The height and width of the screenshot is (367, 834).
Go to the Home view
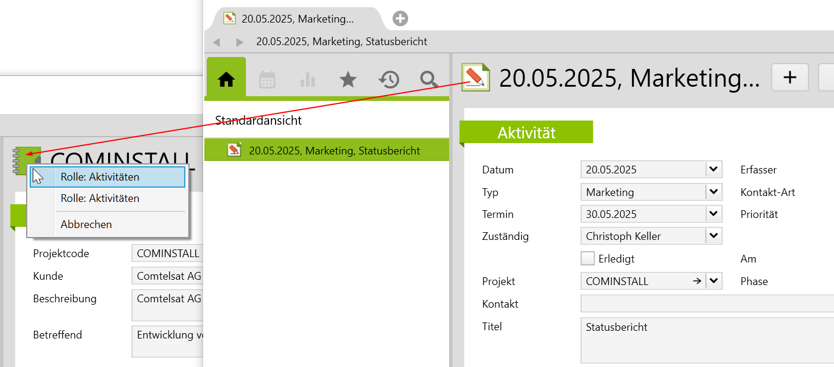click(x=226, y=79)
